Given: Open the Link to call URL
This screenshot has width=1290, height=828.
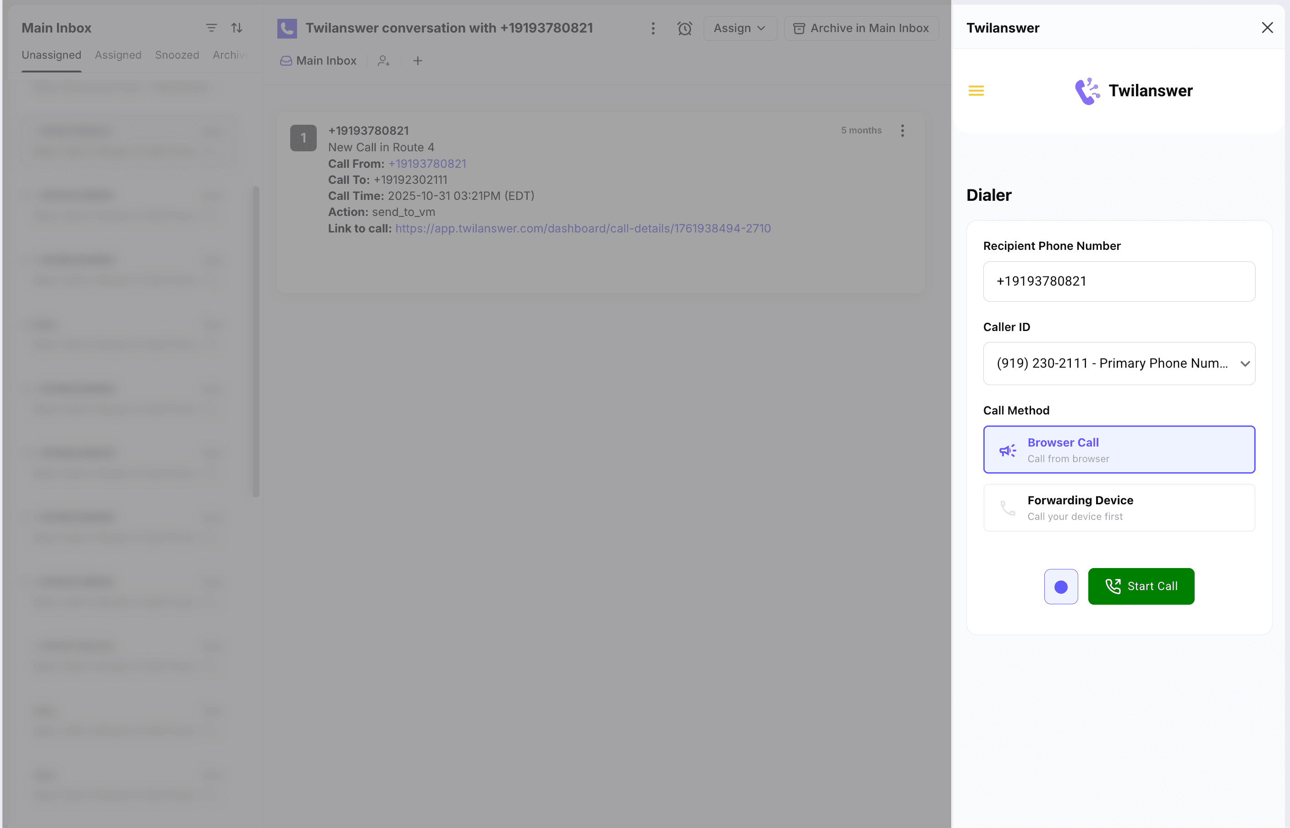Looking at the screenshot, I should [583, 228].
